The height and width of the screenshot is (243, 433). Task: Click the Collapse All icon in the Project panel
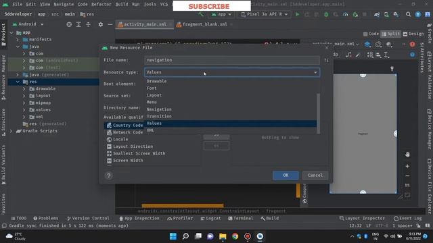pyautogui.click(x=89, y=24)
